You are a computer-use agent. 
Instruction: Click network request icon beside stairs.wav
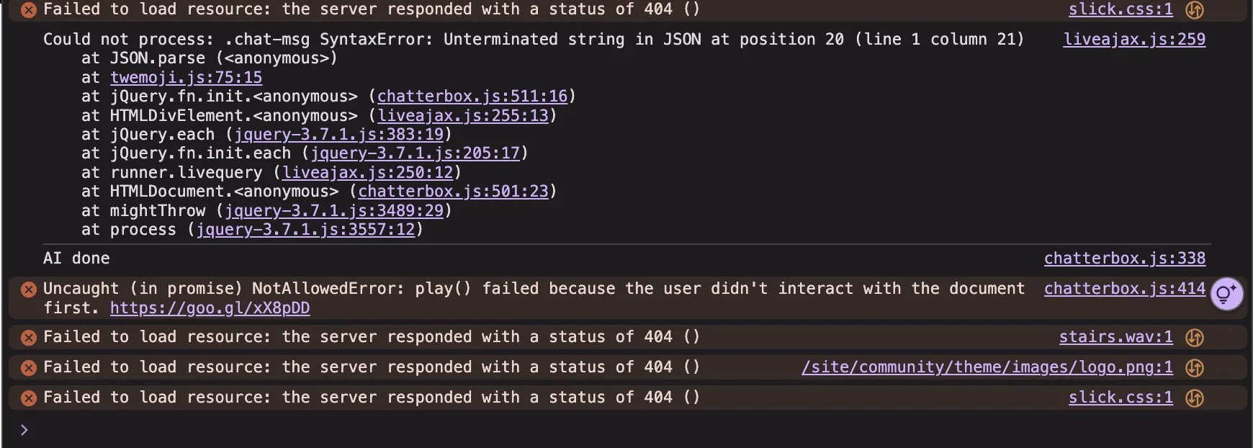click(x=1195, y=337)
